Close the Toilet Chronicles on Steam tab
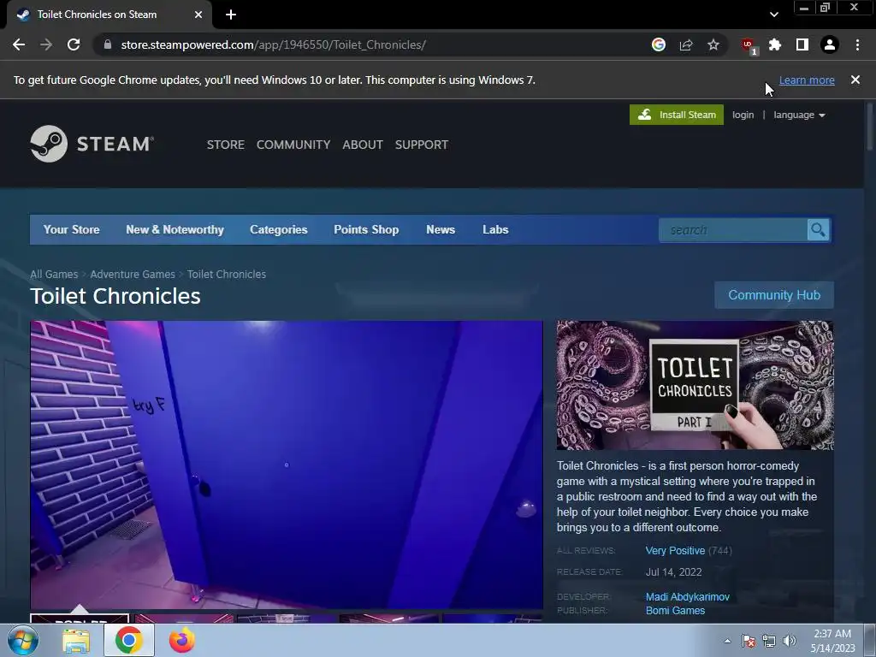The image size is (876, 657). 198,15
